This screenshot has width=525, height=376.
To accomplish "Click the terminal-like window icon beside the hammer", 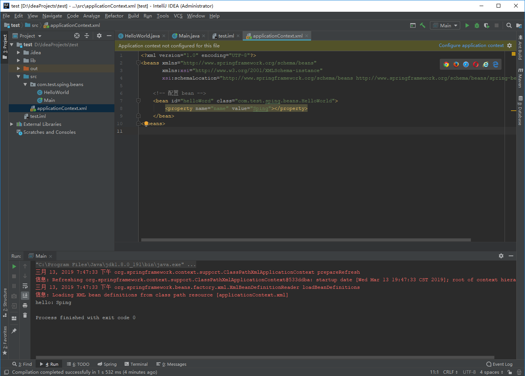I will pos(413,25).
